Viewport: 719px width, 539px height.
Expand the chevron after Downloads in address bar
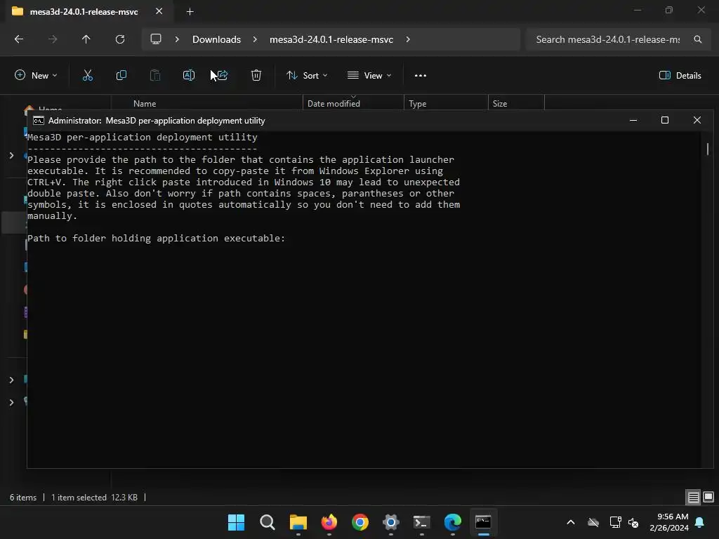255,39
